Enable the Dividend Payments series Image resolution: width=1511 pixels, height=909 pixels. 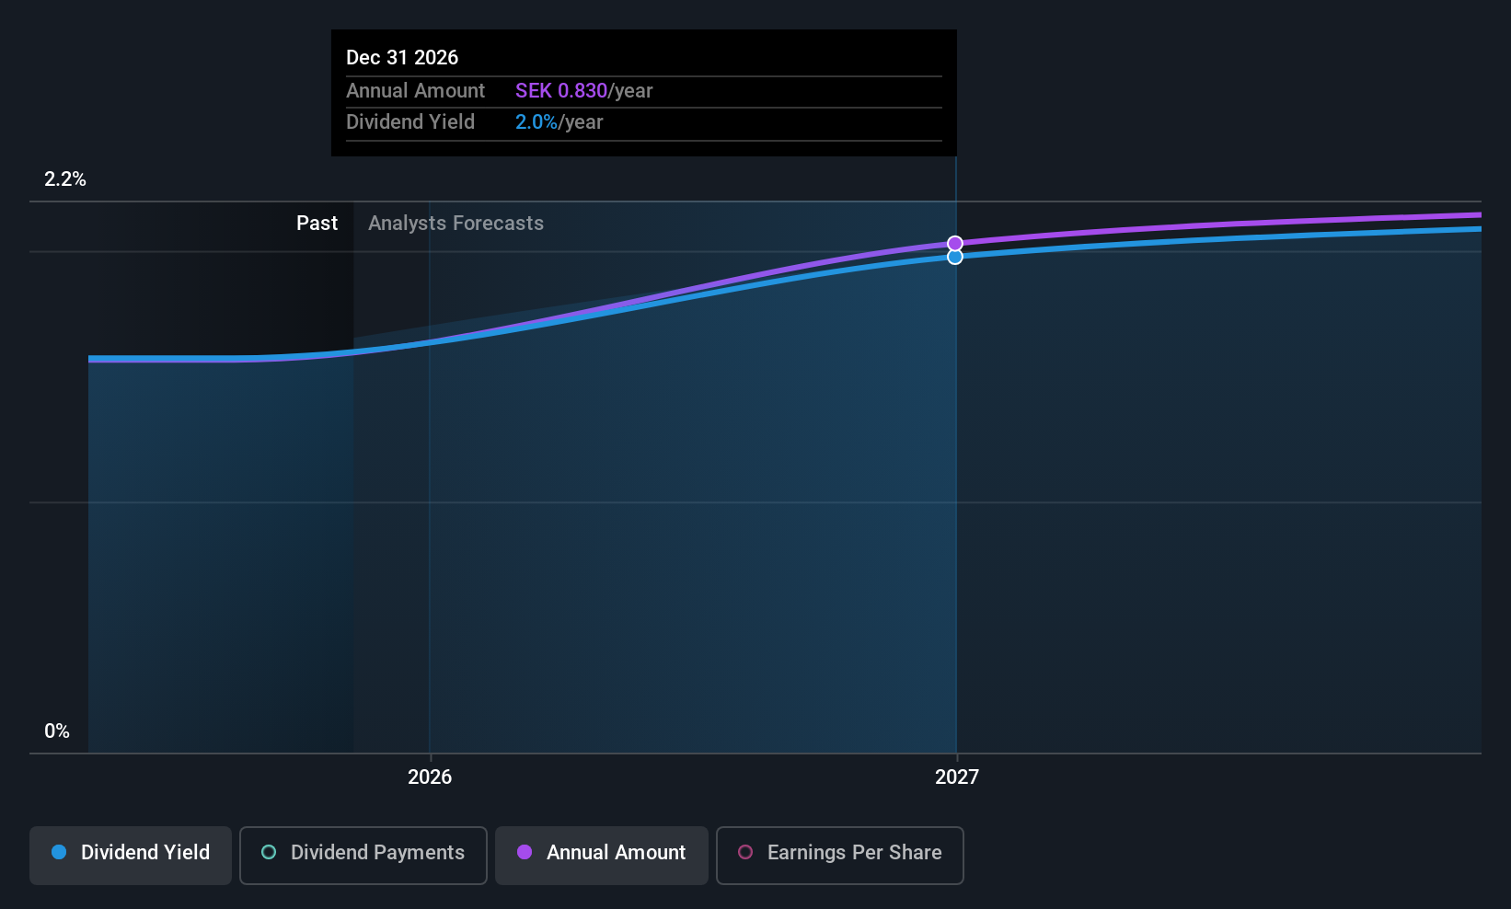[363, 855]
